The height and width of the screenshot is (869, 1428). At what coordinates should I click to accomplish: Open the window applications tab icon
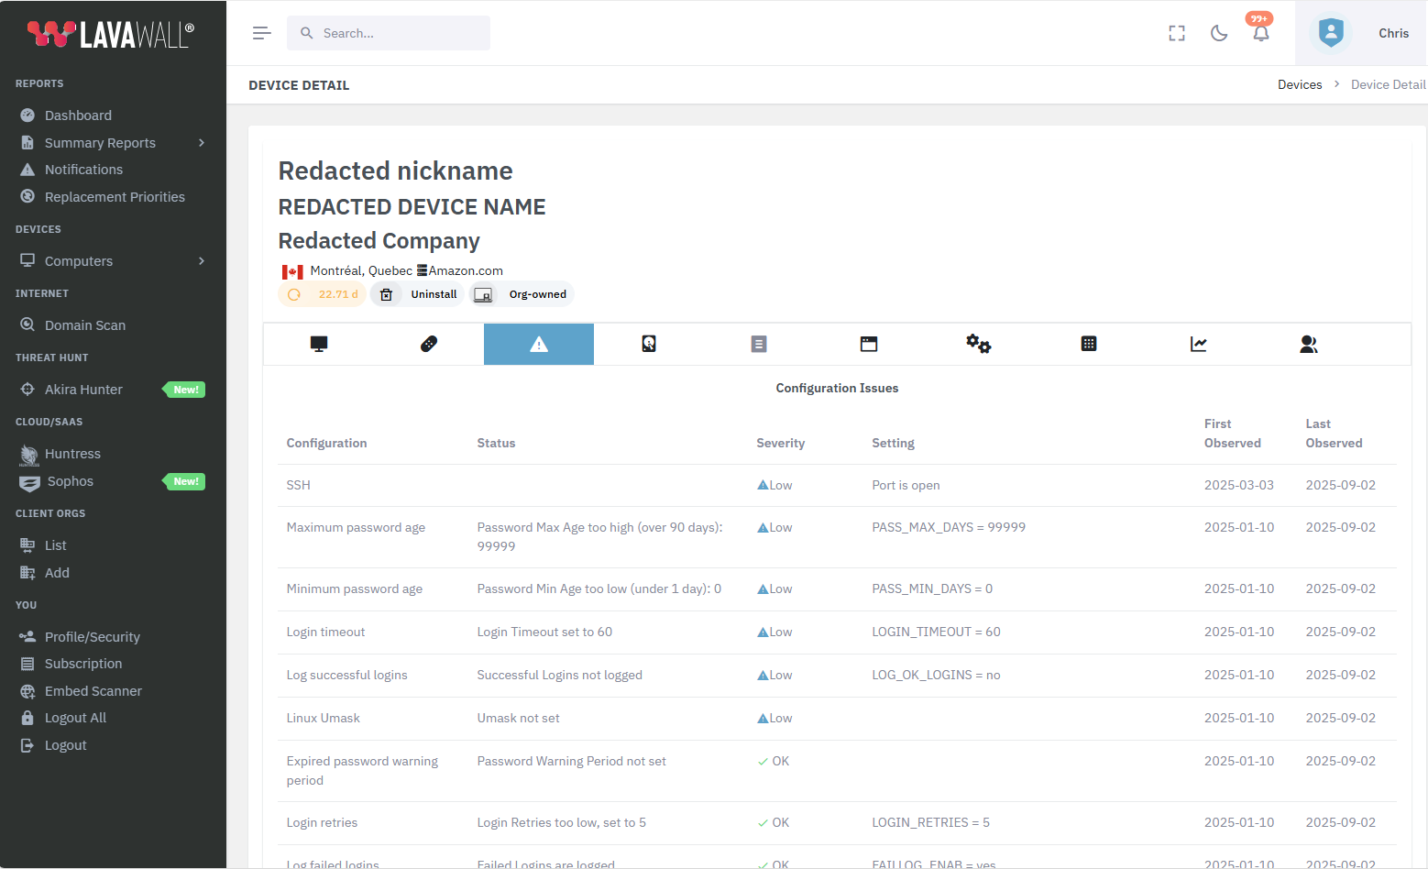click(869, 344)
